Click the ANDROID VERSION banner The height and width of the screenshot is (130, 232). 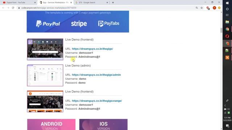click(x=51, y=125)
